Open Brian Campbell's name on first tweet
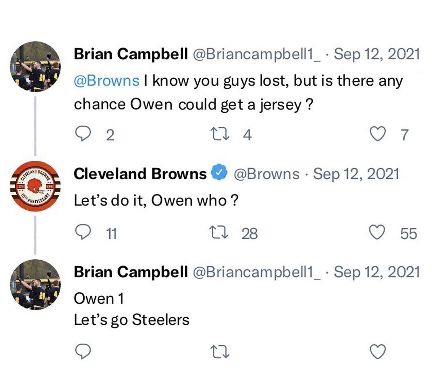This screenshot has height=391, width=442. pos(131,54)
